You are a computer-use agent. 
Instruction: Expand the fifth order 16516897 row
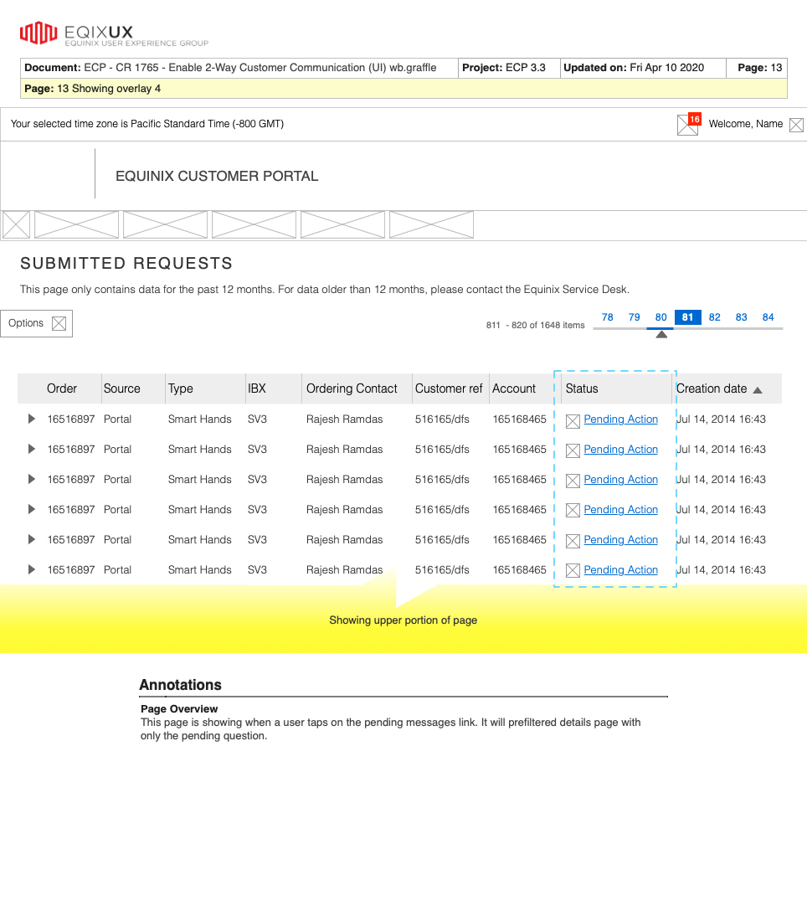[32, 539]
